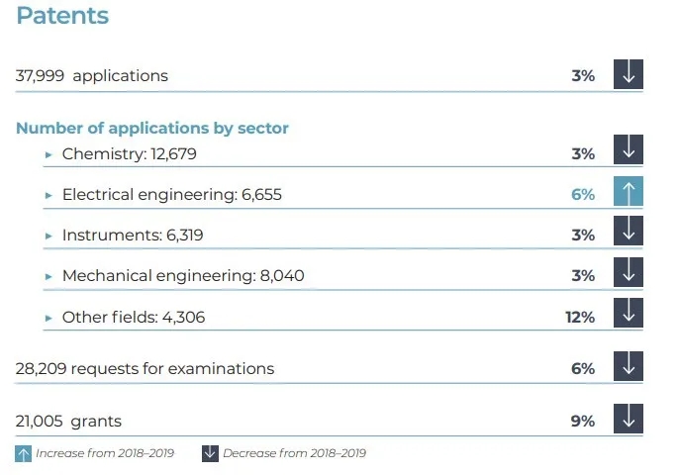
Task: Click the decrease arrow beside 37,999 applications
Action: tap(629, 75)
